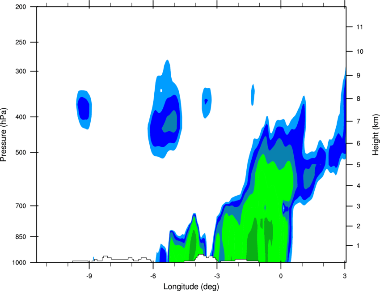Select the 500 hPa tick label
The width and height of the screenshot is (380, 291).
21,152
